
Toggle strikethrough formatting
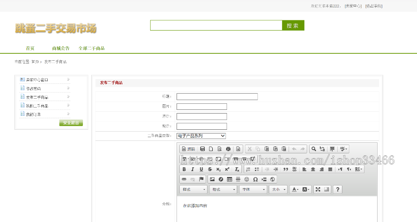pyautogui.click(x=210, y=170)
